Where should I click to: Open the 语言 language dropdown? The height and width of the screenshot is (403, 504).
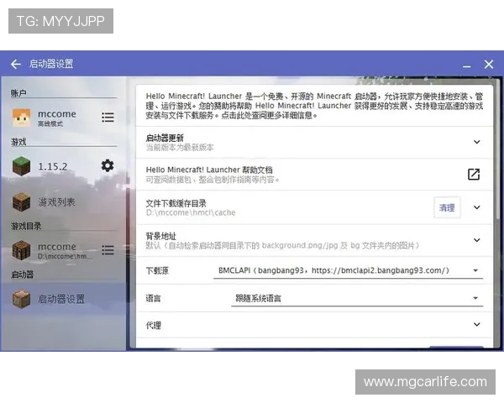point(357,299)
